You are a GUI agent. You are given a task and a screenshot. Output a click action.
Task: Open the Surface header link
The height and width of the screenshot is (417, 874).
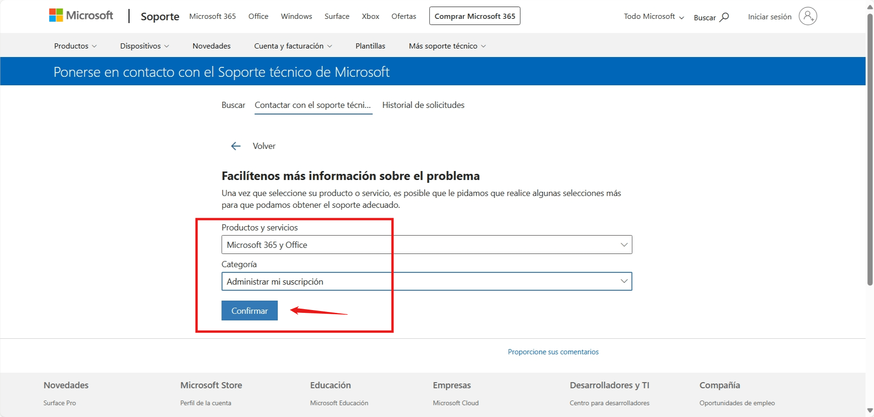(x=337, y=16)
